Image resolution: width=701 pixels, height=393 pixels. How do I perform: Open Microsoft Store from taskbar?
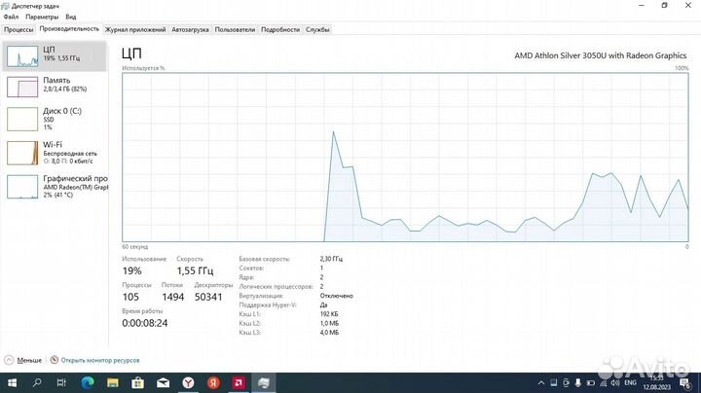pyautogui.click(x=137, y=382)
